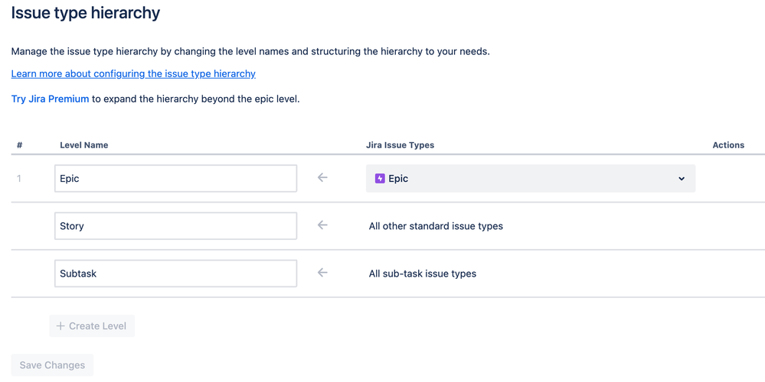The width and height of the screenshot is (765, 382).
Task: Click the arrow icon in the Subtask row
Action: coord(322,273)
